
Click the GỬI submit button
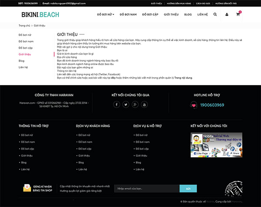tap(188, 189)
